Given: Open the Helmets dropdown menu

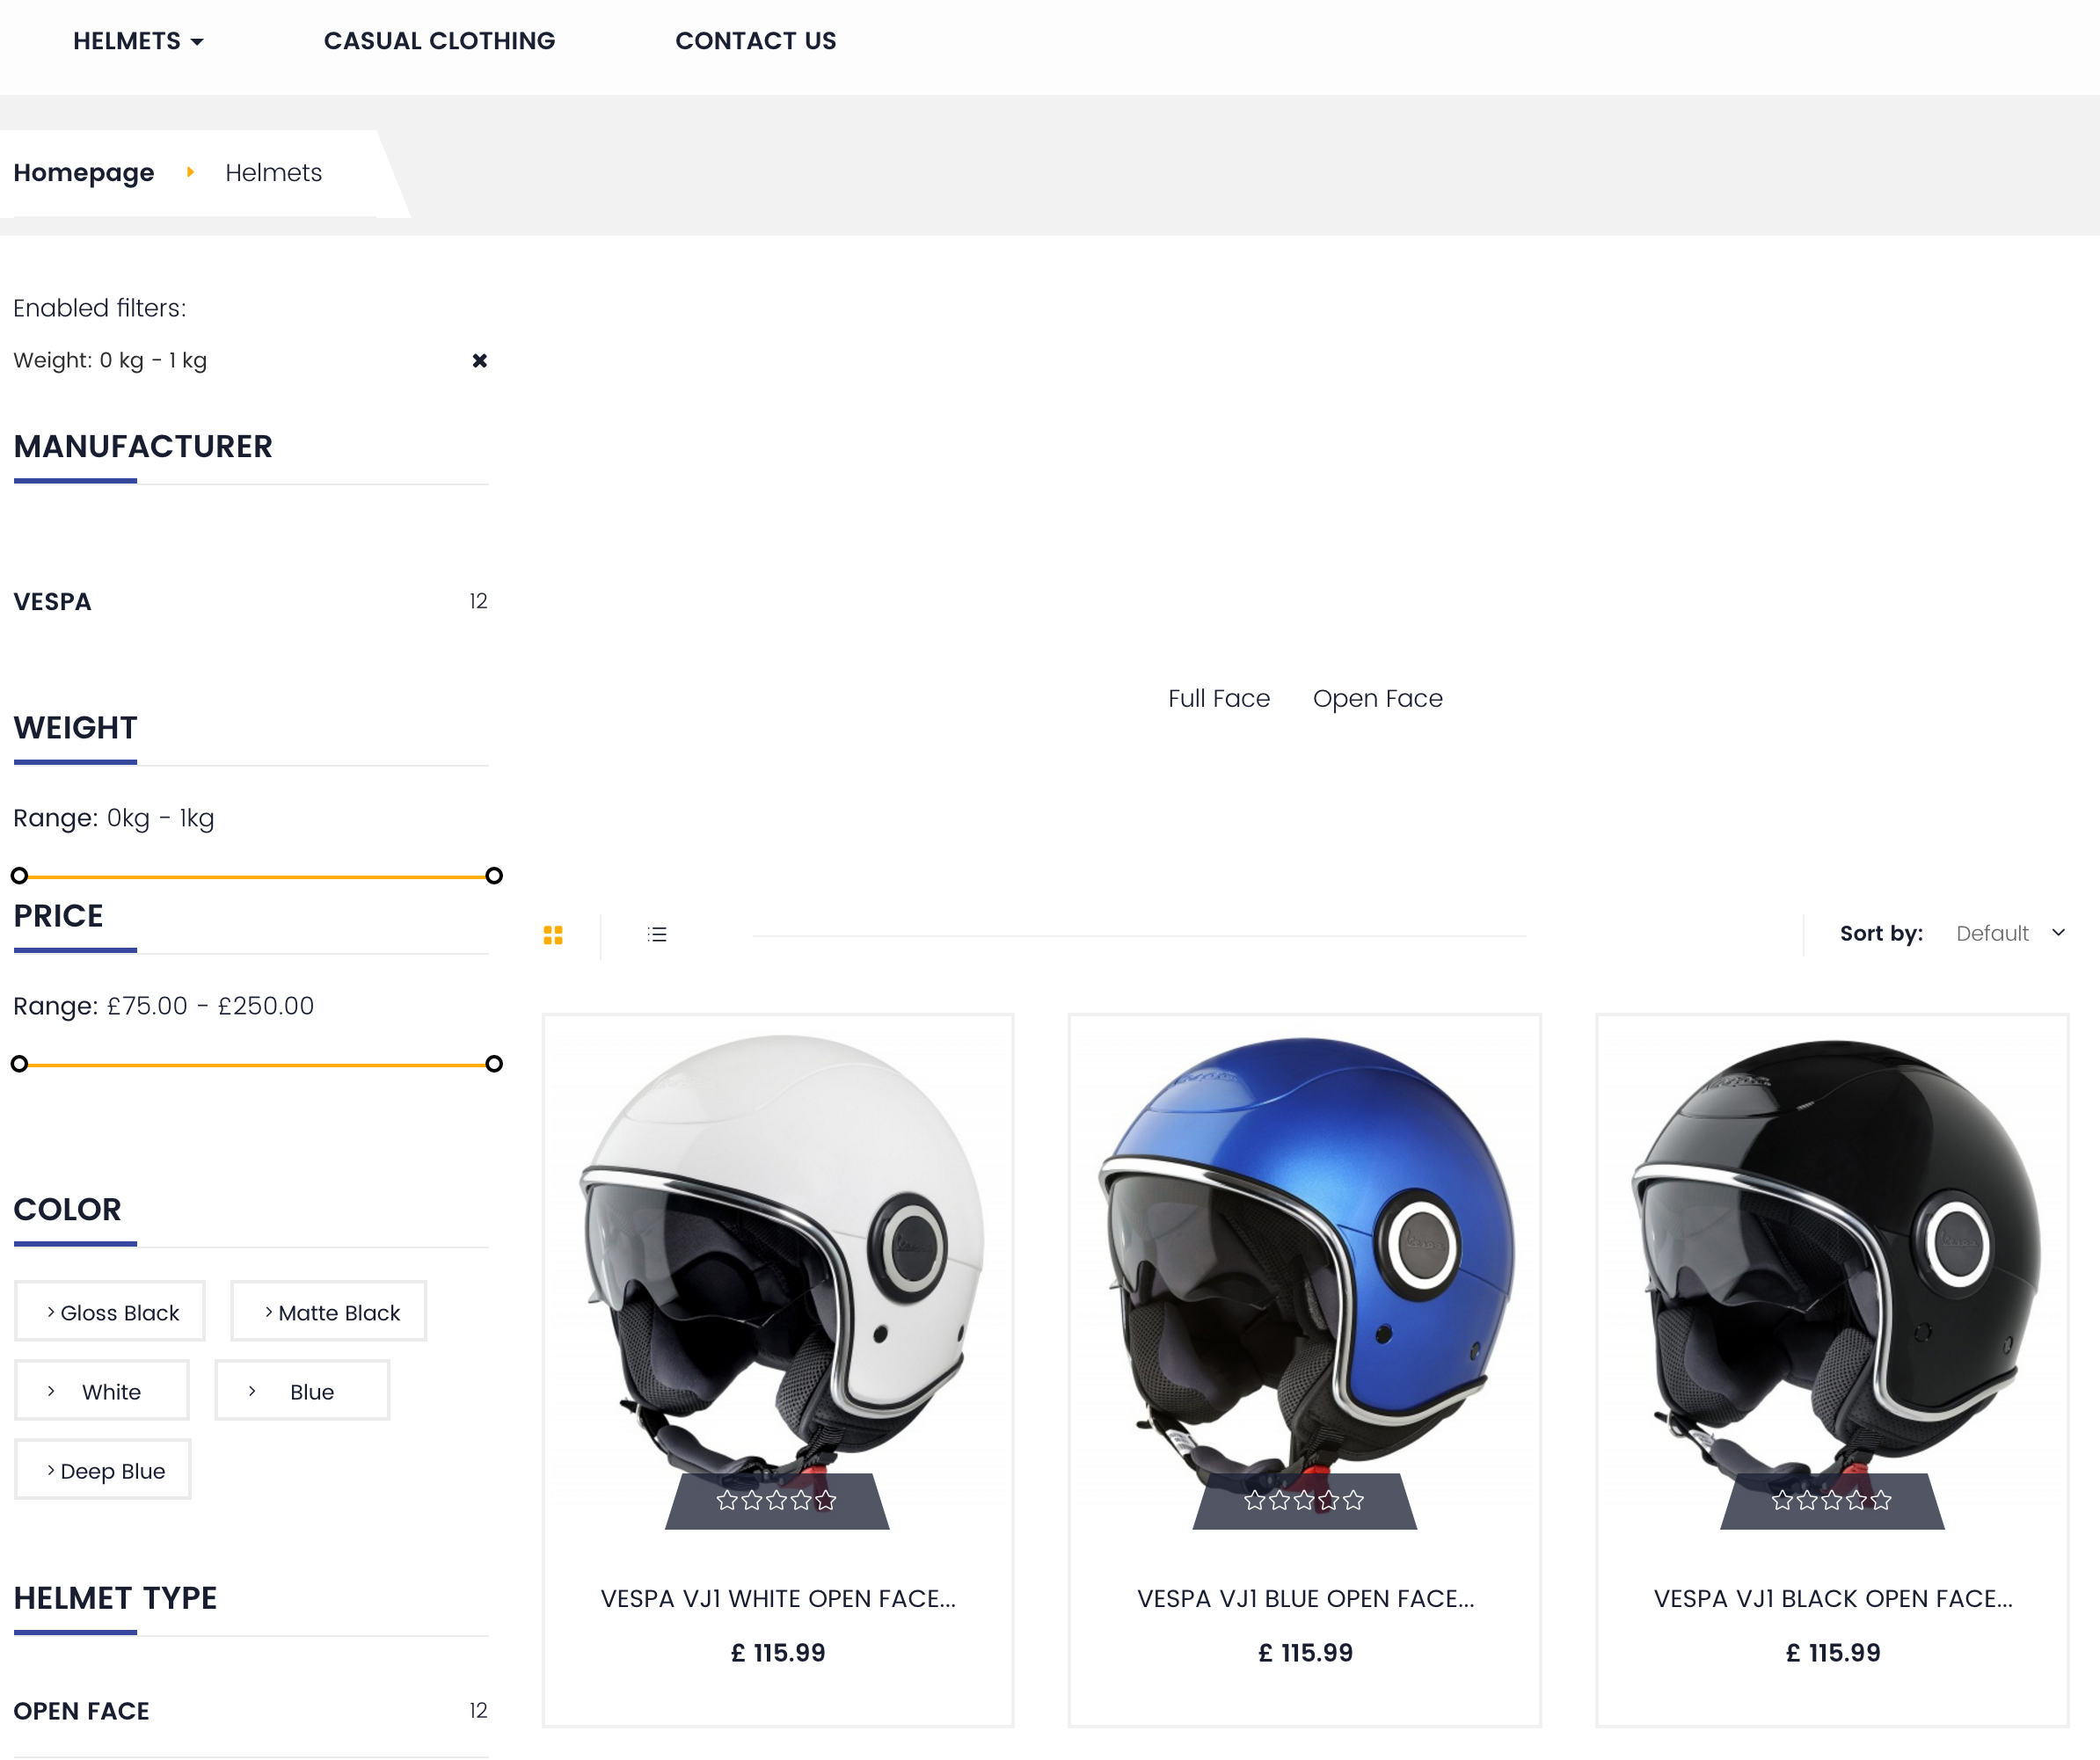Looking at the screenshot, I should click(x=138, y=41).
